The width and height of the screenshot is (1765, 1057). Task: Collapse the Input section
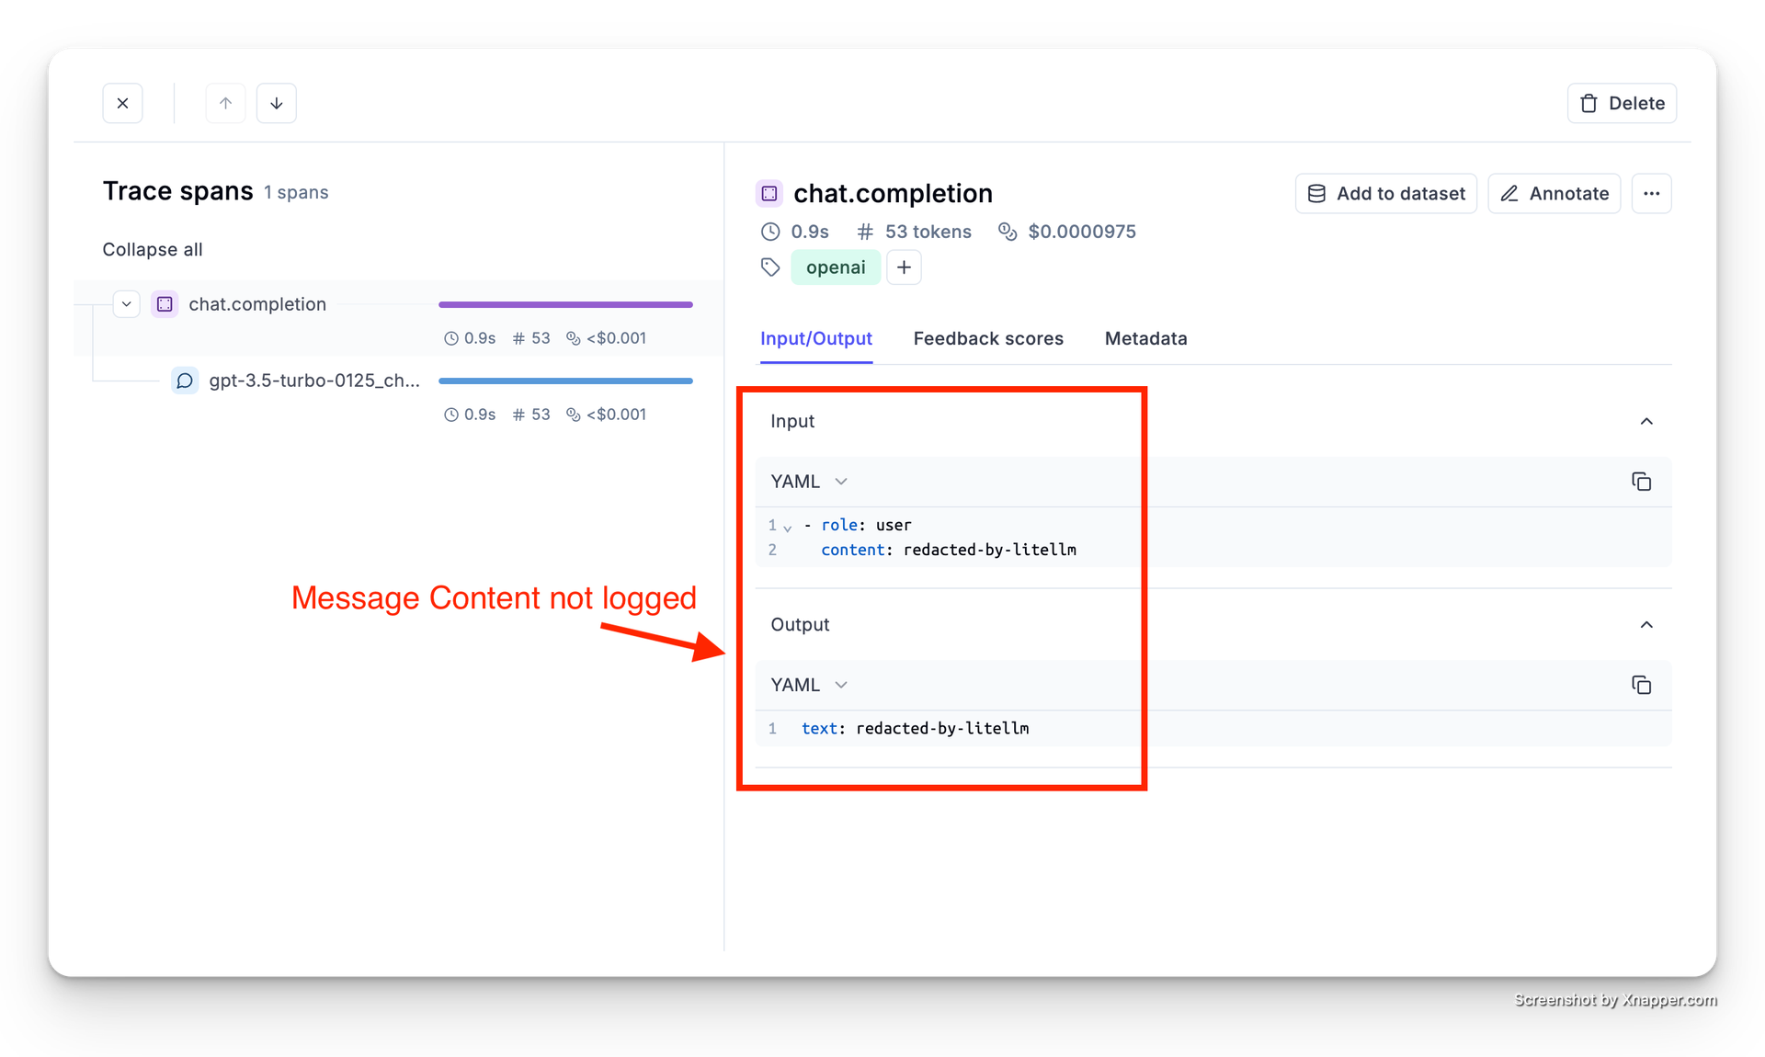(x=1646, y=421)
